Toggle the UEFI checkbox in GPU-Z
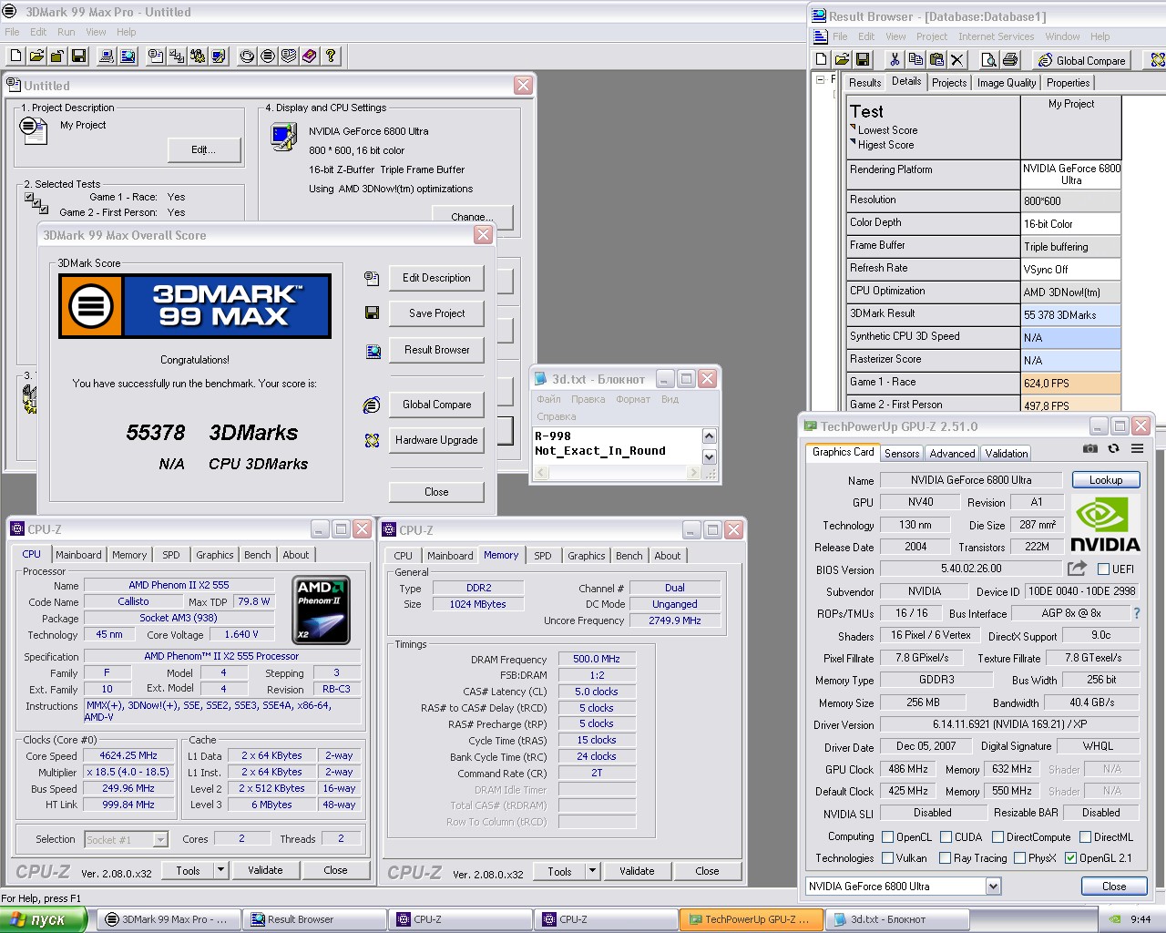The image size is (1166, 933). (x=1103, y=569)
